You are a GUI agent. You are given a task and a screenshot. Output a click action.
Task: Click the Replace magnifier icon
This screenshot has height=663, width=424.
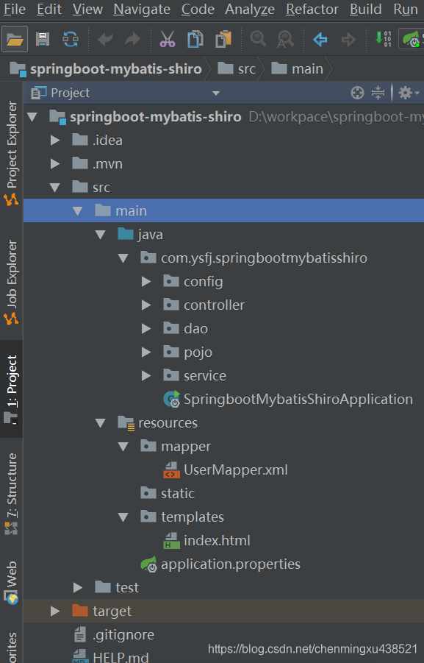pyautogui.click(x=285, y=39)
